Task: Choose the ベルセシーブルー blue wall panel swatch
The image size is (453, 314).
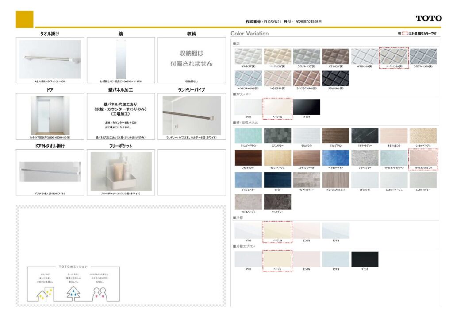Action: point(335,158)
